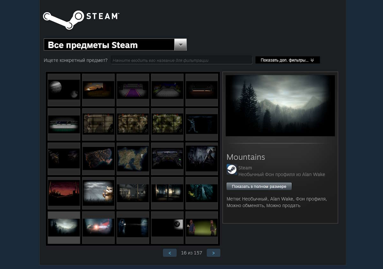This screenshot has width=383, height=269.
Task: Select the vehicle cockpit dashboard item
Action: coord(167,159)
